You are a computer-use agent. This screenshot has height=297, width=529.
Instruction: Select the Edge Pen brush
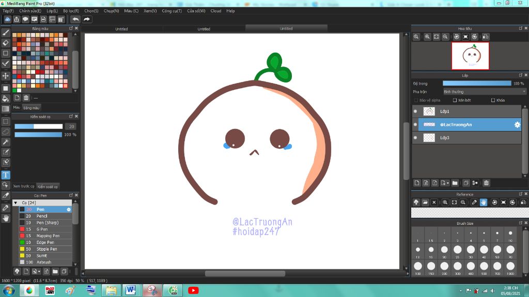tap(45, 242)
